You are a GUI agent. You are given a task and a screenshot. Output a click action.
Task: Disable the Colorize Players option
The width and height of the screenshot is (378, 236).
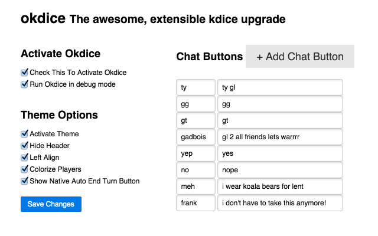[25, 169]
